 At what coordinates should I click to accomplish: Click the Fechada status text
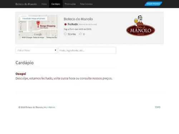tap(73, 24)
